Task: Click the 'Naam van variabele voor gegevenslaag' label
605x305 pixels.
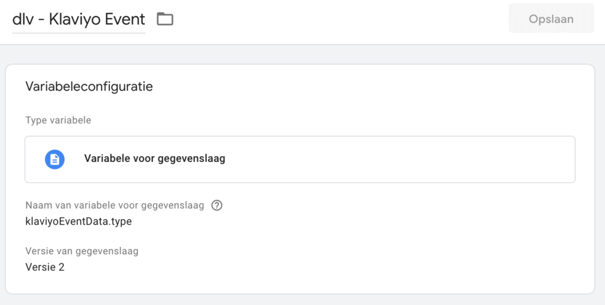Action: click(x=115, y=206)
